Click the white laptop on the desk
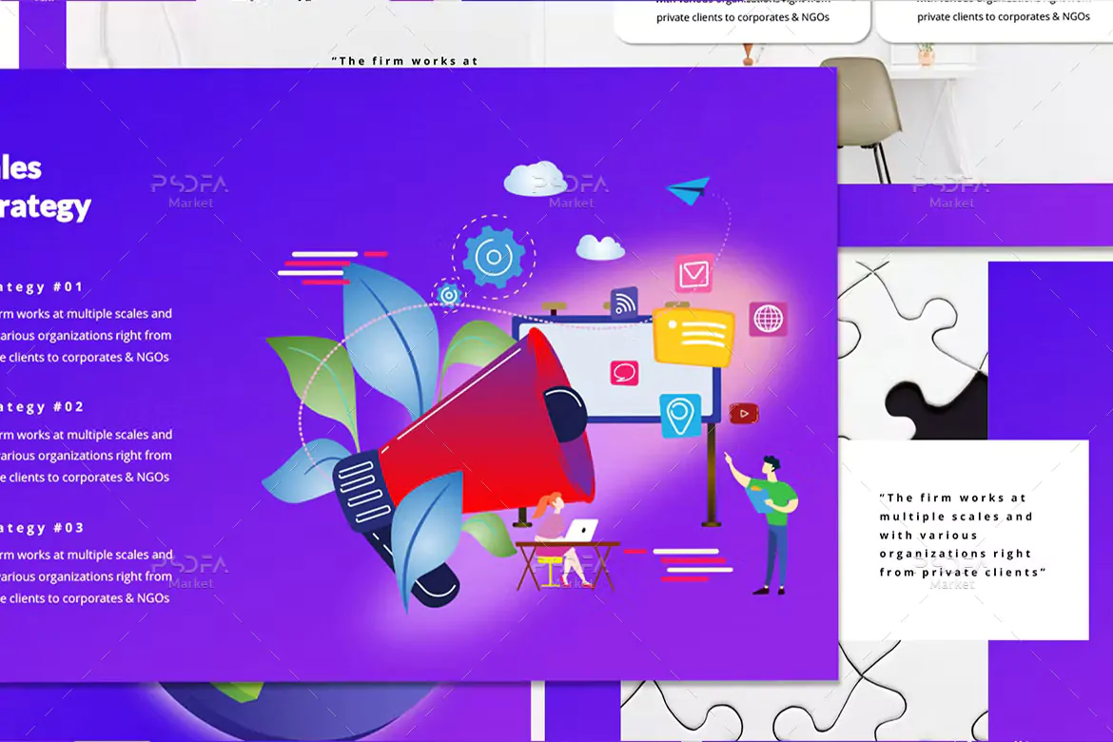 (582, 531)
